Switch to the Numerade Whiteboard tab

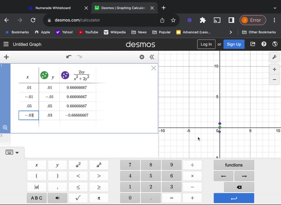click(x=53, y=8)
